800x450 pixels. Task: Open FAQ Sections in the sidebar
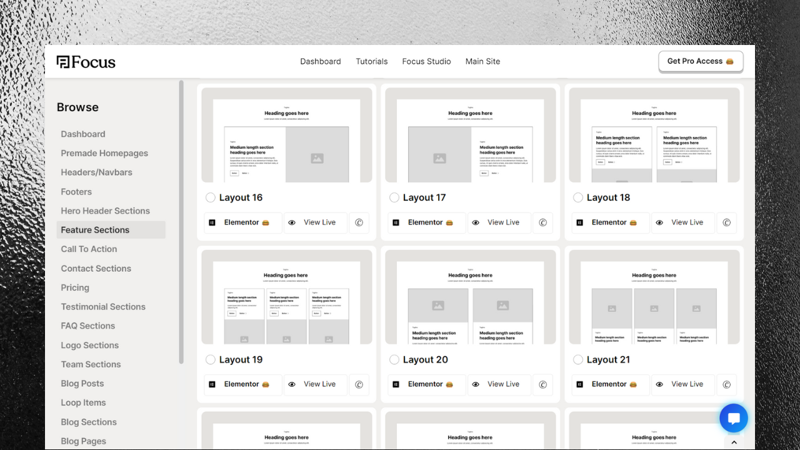pyautogui.click(x=87, y=326)
